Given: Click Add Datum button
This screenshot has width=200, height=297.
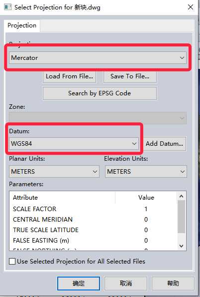Looking at the screenshot, I should [x=164, y=144].
